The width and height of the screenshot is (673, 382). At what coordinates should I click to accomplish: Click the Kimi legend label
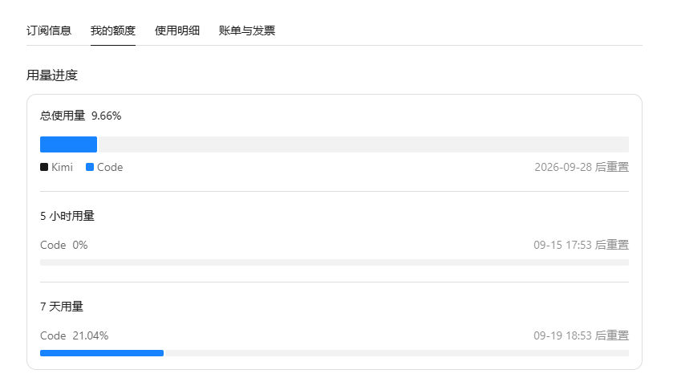coord(63,167)
